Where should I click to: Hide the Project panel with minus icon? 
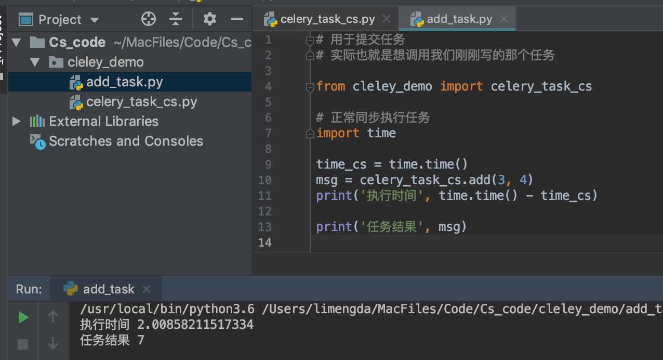click(x=237, y=19)
